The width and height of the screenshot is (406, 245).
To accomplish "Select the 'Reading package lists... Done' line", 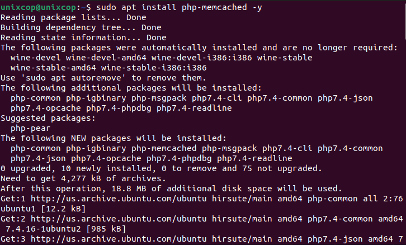I will coord(73,17).
